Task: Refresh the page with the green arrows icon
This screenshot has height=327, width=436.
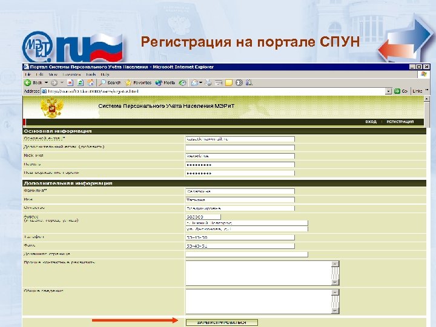Action: [x=81, y=82]
